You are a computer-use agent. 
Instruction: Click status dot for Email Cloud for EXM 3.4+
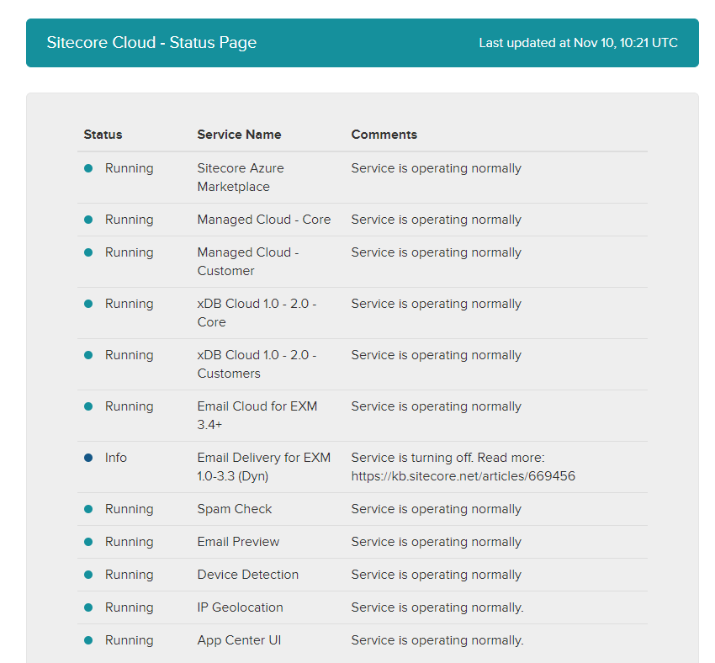[x=88, y=406]
